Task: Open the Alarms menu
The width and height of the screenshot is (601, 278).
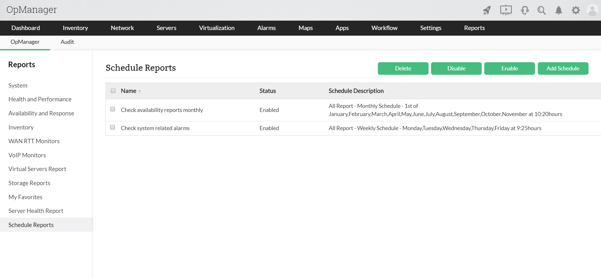Action: 266,28
